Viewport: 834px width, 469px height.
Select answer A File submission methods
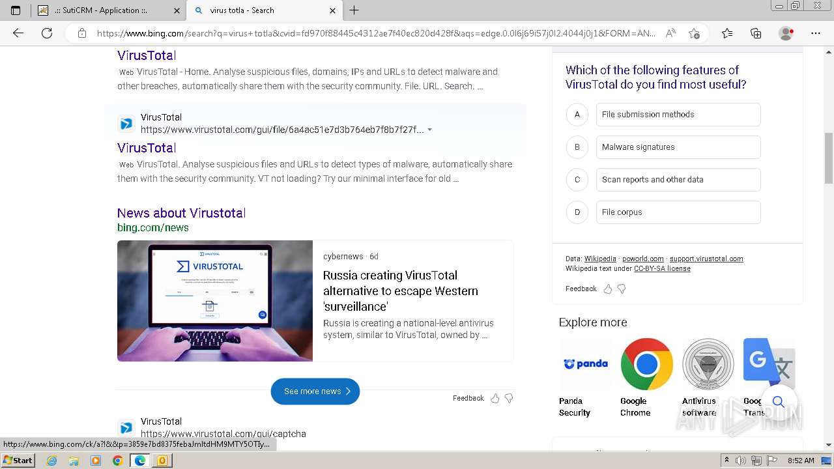point(678,115)
